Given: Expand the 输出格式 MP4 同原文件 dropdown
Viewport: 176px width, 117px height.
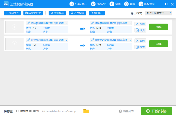Looking at the screenshot, I should pyautogui.click(x=159, y=13).
